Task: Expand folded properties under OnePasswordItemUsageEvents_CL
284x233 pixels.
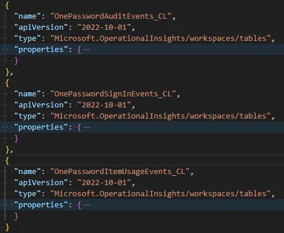Action: click(x=87, y=205)
